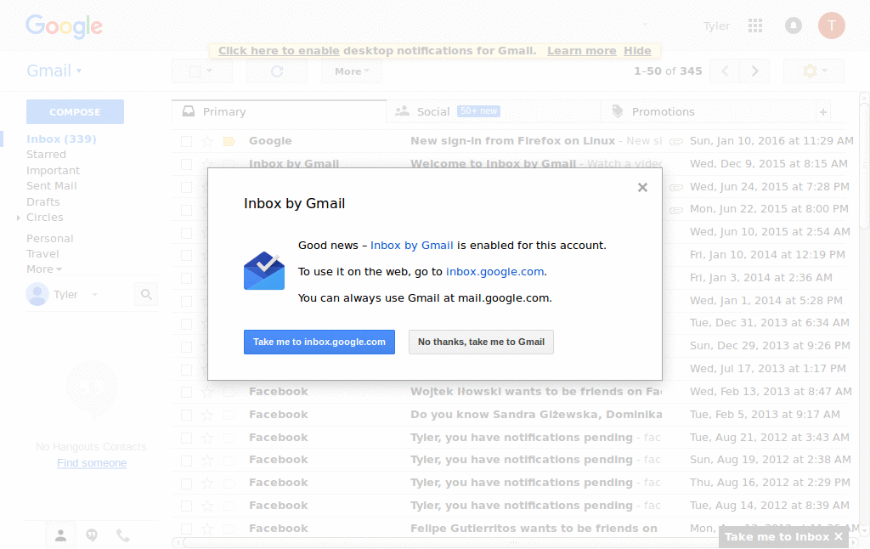Choose No thanks, take me to Gmail

[x=481, y=342]
